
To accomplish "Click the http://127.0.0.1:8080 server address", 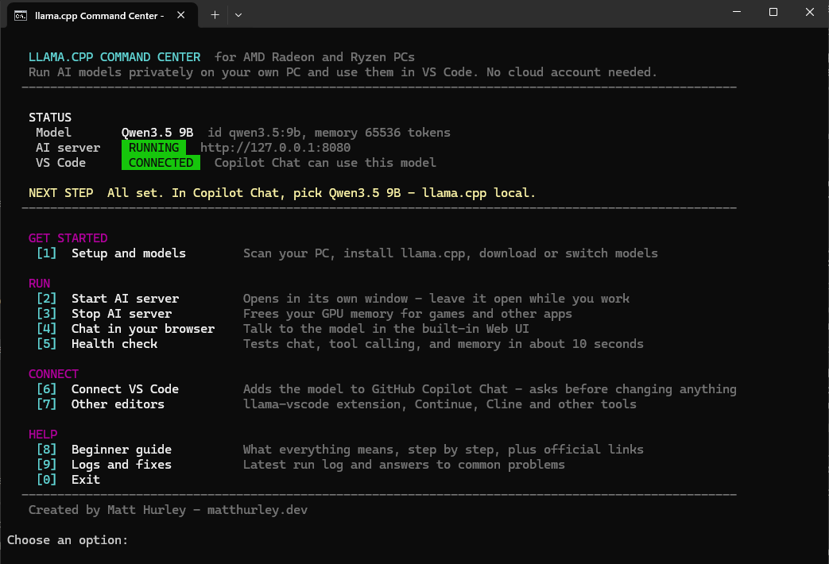I will (276, 148).
